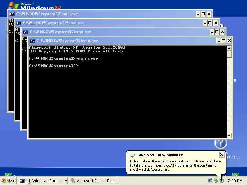Click the second system tray icon

(216, 181)
